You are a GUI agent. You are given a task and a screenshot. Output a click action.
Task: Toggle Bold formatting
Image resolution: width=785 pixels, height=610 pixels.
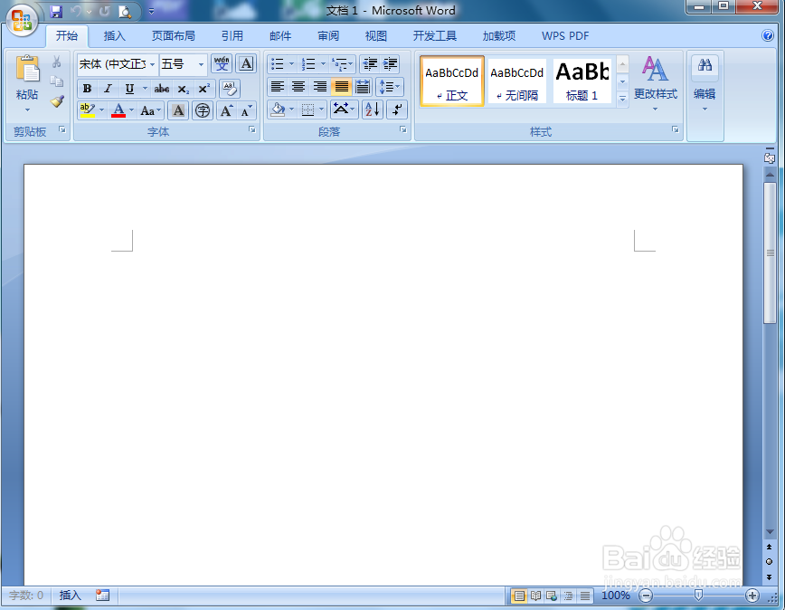click(87, 89)
